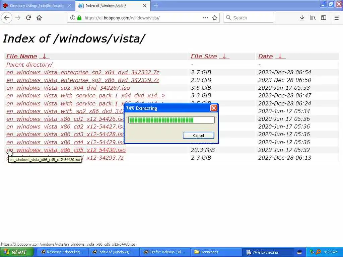This screenshot has height=257, width=343.
Task: Bookmark this page with the star icon
Action: click(215, 18)
